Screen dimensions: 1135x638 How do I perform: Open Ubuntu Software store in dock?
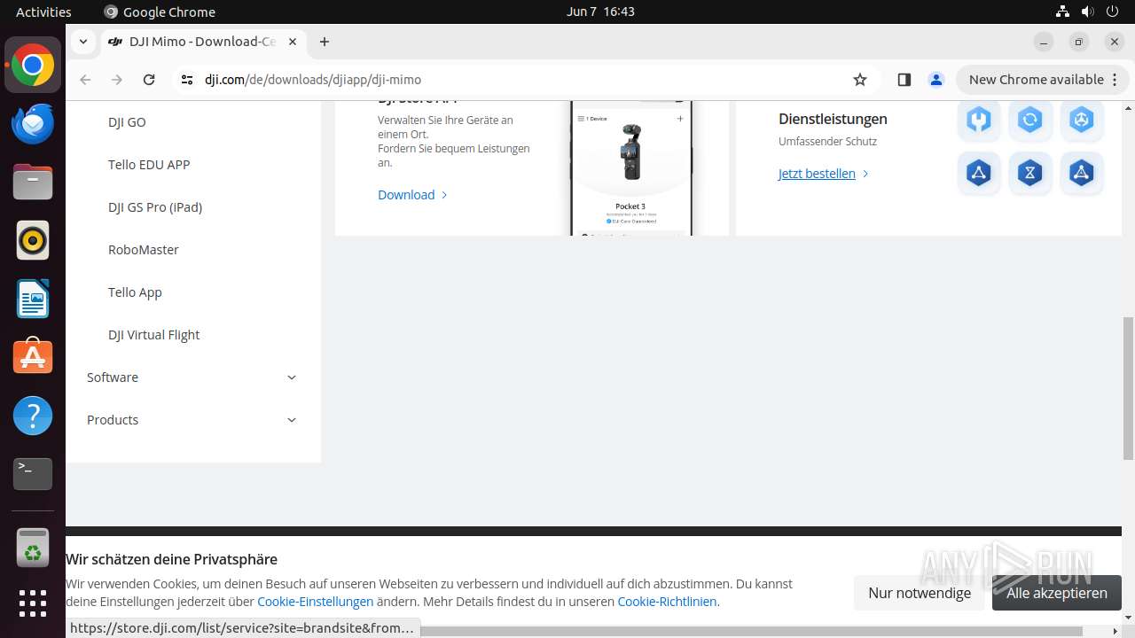[33, 357]
